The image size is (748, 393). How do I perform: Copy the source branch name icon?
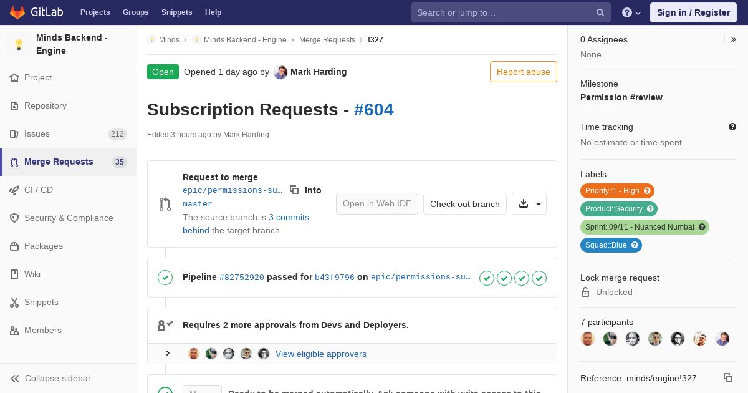tap(294, 190)
